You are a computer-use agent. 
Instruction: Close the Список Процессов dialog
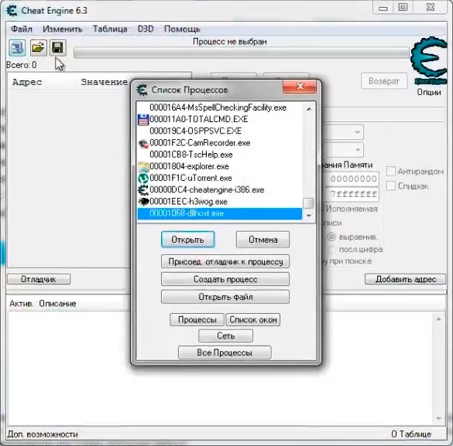coord(300,87)
